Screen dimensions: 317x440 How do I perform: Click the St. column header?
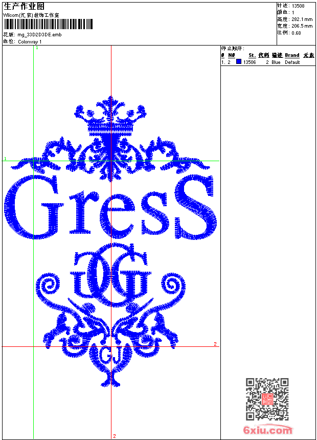252,55
